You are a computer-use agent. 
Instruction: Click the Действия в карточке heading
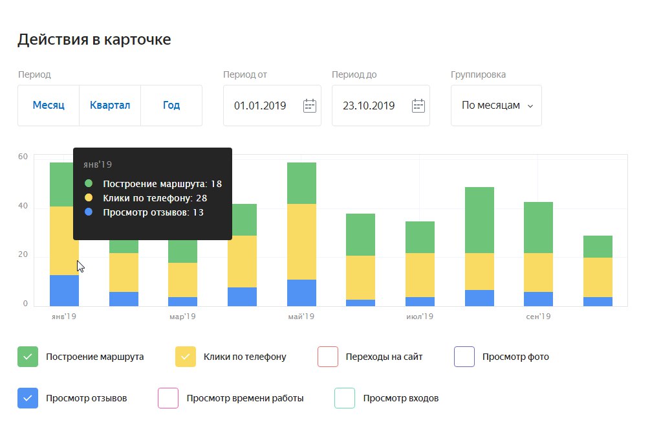pyautogui.click(x=94, y=40)
